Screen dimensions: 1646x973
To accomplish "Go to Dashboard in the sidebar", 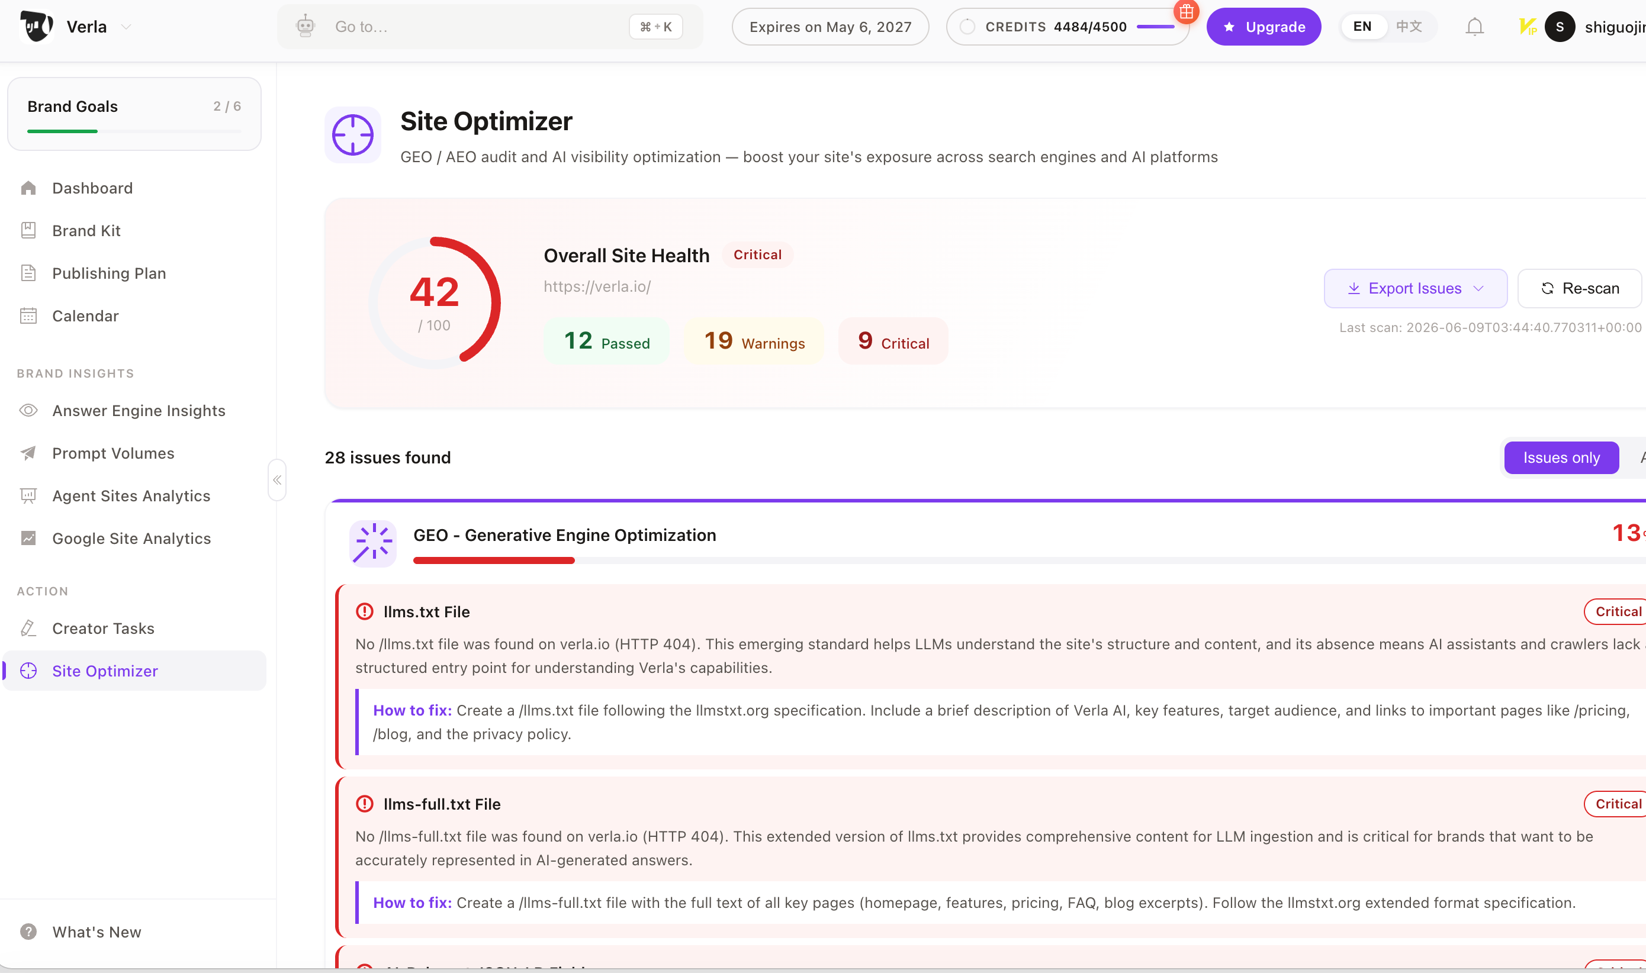I will tap(134, 188).
